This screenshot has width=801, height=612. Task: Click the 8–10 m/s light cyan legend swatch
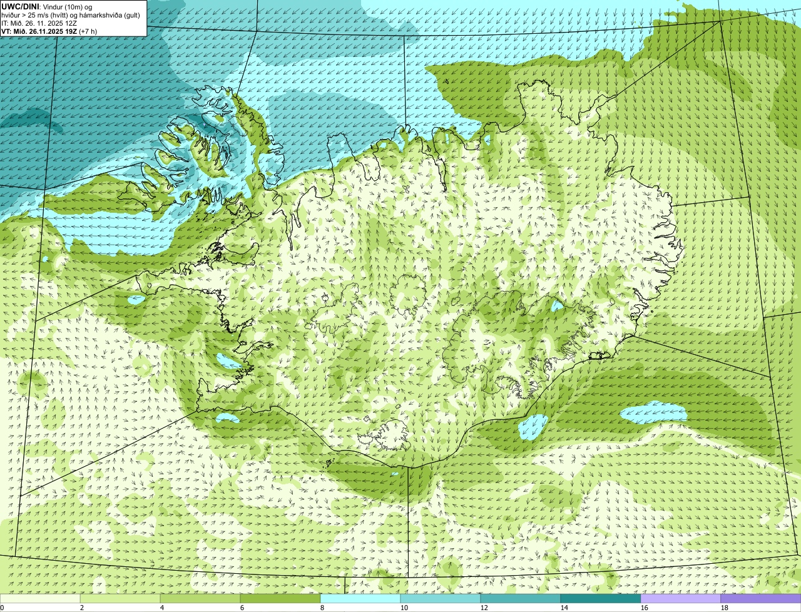click(360, 598)
